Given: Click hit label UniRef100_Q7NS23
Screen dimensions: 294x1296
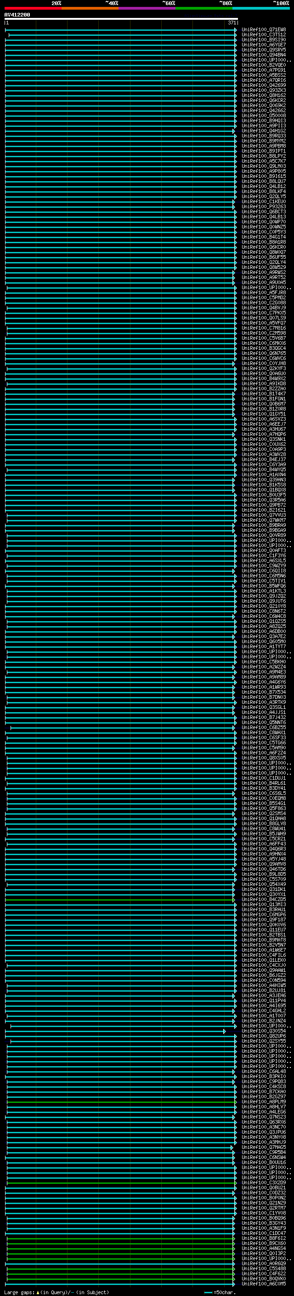Looking at the screenshot, I should pyautogui.click(x=263, y=1117).
